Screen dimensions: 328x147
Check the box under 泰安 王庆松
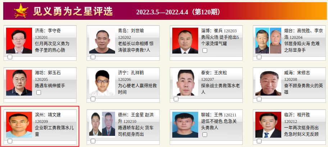tap(176, 99)
